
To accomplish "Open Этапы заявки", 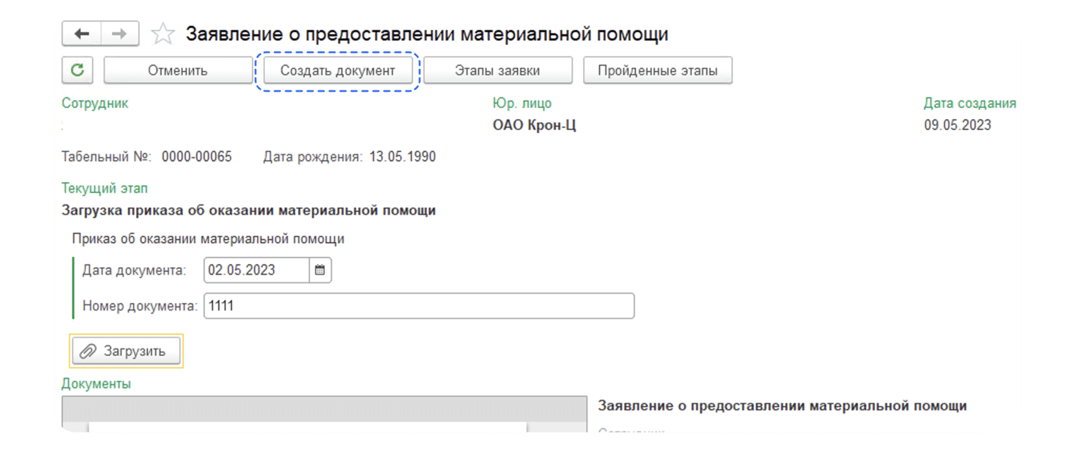I will (x=497, y=70).
